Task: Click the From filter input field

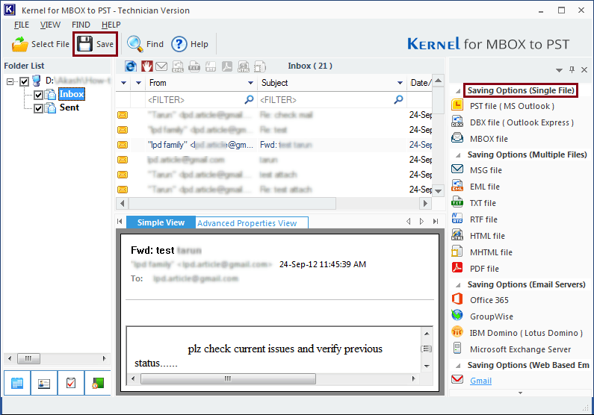Action: click(199, 100)
